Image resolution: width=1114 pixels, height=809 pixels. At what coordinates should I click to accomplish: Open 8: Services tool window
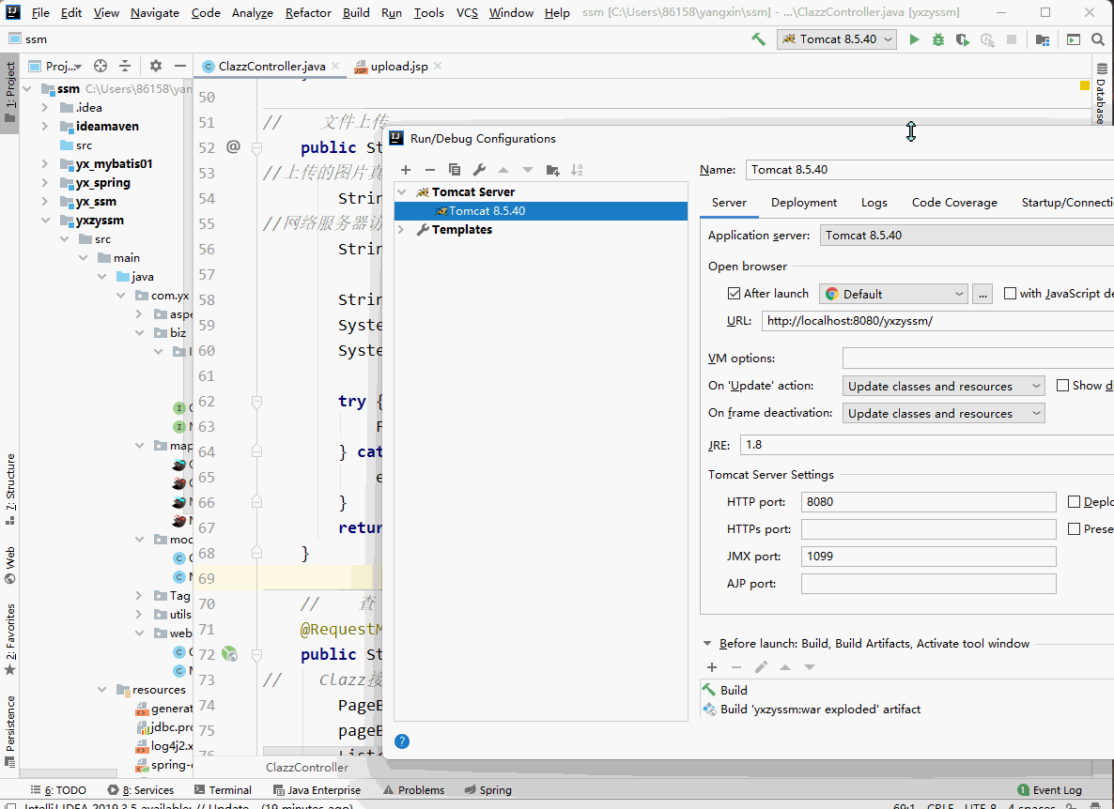click(141, 790)
